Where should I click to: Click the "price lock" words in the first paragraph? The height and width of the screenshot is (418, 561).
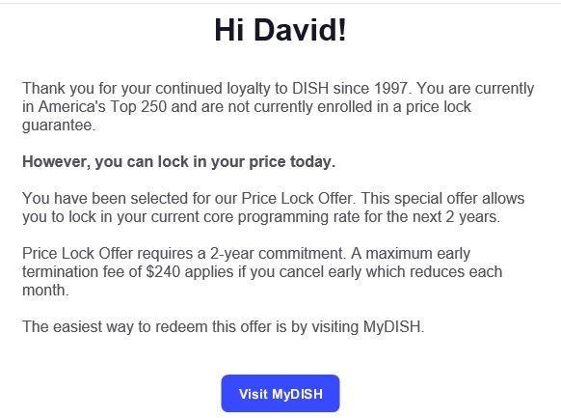point(439,107)
